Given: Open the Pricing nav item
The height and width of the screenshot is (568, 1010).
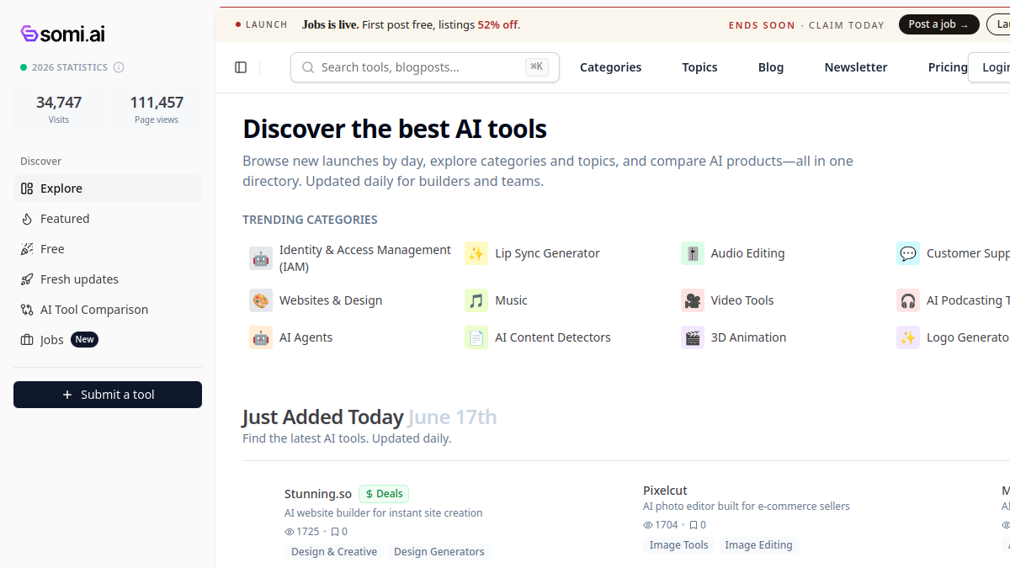Looking at the screenshot, I should [948, 67].
